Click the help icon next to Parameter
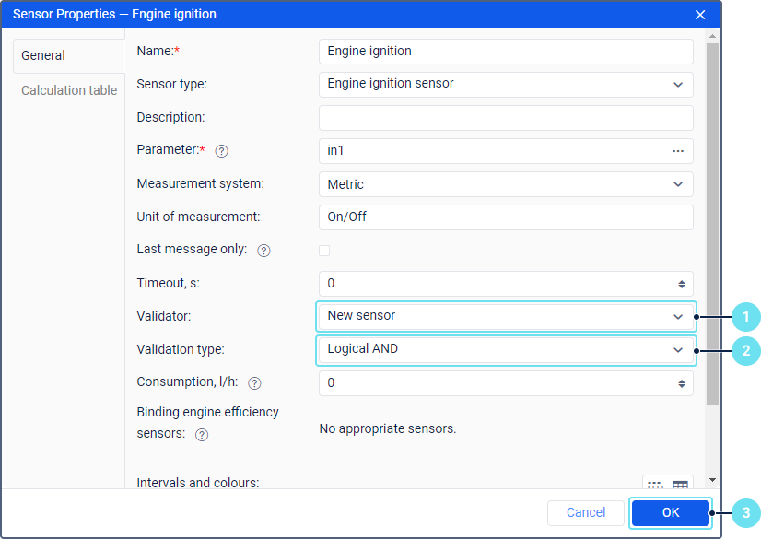This screenshot has width=761, height=539. [x=221, y=151]
